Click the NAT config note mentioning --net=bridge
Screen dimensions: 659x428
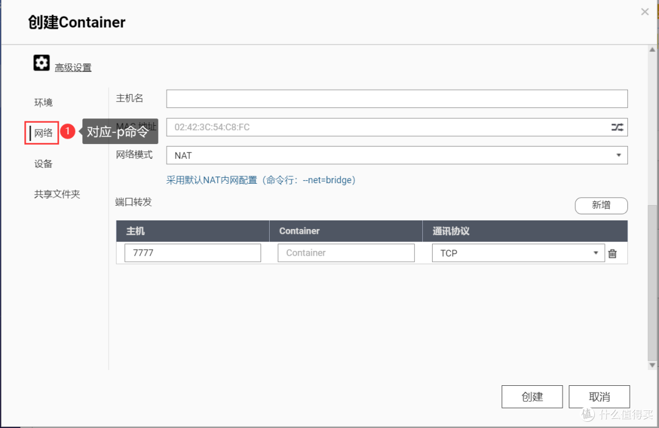click(x=261, y=180)
